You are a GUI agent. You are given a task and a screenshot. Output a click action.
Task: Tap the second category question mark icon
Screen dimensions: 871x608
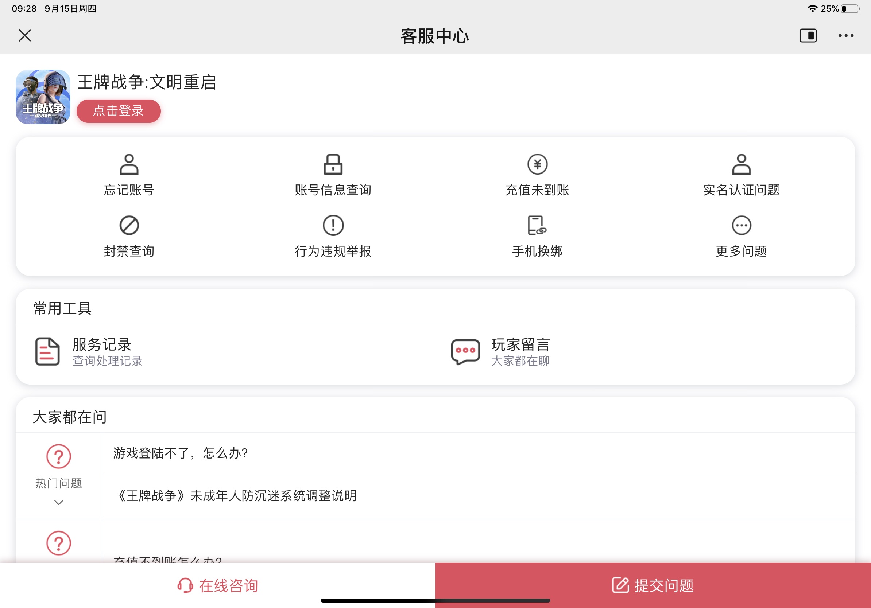[x=58, y=543]
